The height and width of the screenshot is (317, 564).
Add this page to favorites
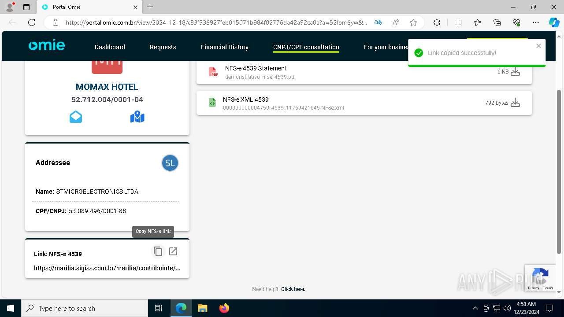pyautogui.click(x=413, y=22)
